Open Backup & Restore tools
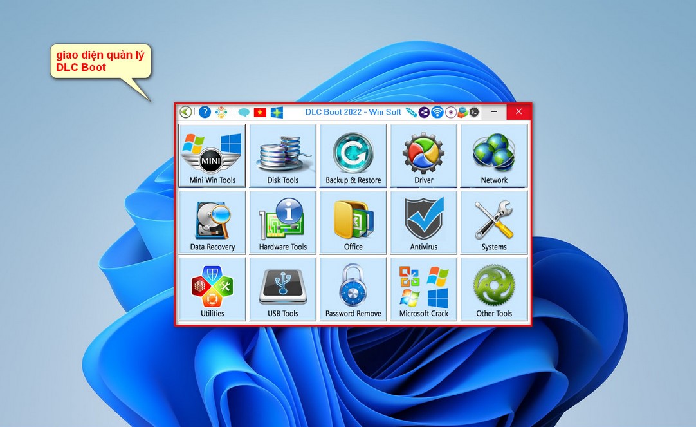The width and height of the screenshot is (696, 427). [353, 155]
